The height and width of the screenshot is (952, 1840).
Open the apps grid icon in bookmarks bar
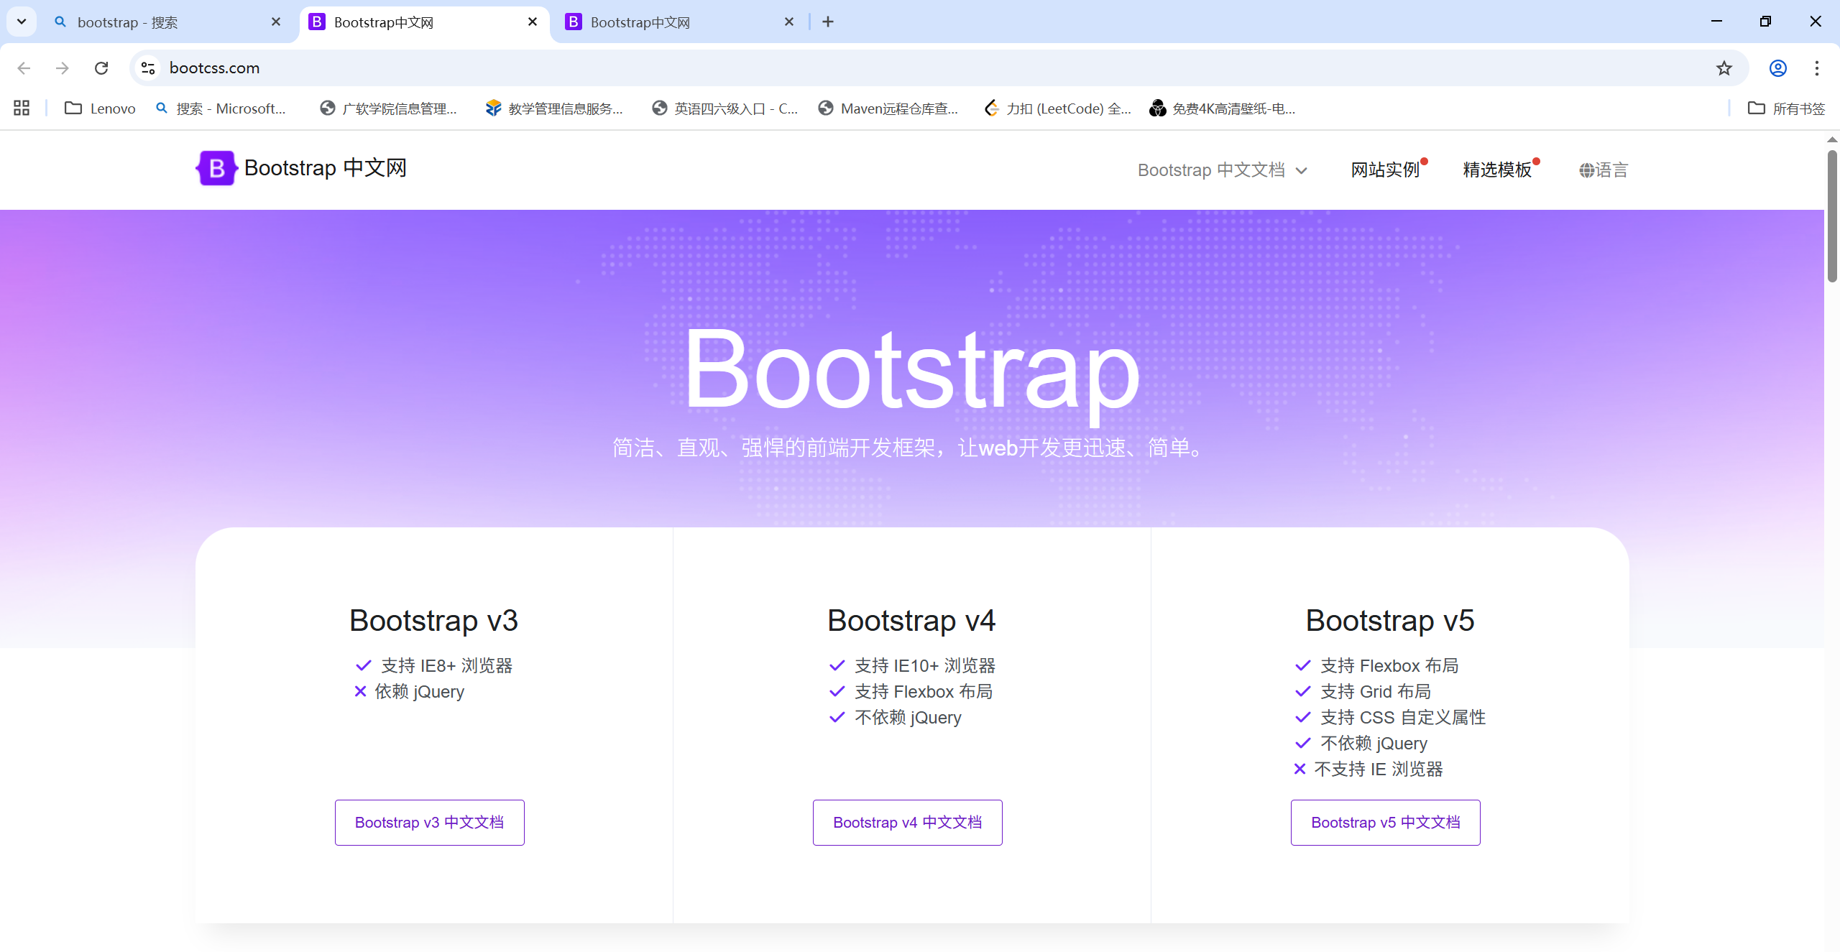pyautogui.click(x=22, y=108)
